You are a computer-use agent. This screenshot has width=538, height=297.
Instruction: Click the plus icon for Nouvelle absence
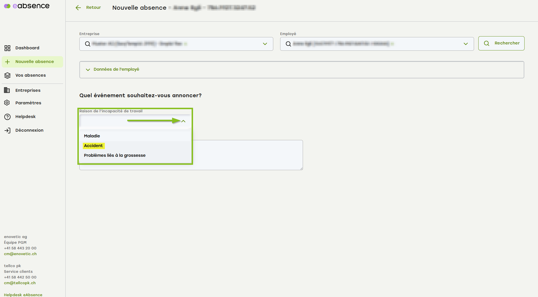[7, 62]
